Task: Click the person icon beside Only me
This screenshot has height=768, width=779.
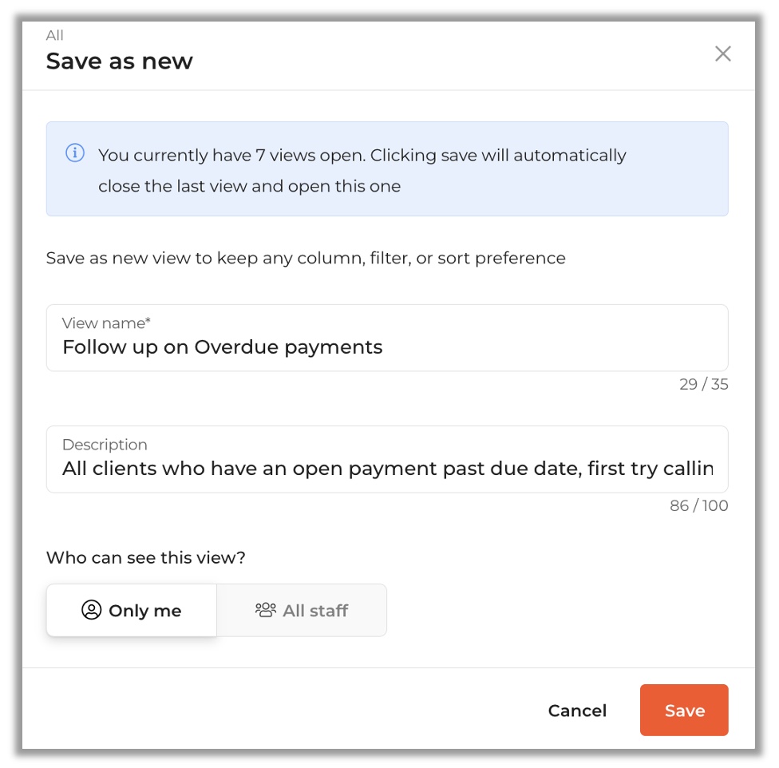Action: pos(92,610)
